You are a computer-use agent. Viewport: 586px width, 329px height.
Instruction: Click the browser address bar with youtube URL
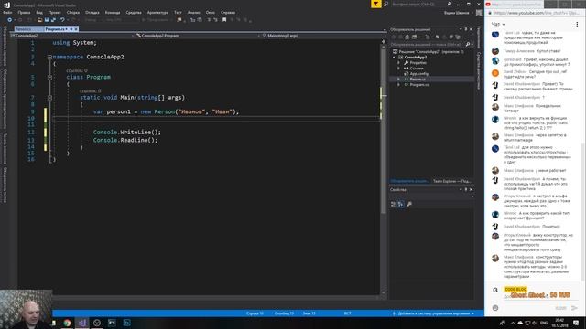click(x=537, y=13)
